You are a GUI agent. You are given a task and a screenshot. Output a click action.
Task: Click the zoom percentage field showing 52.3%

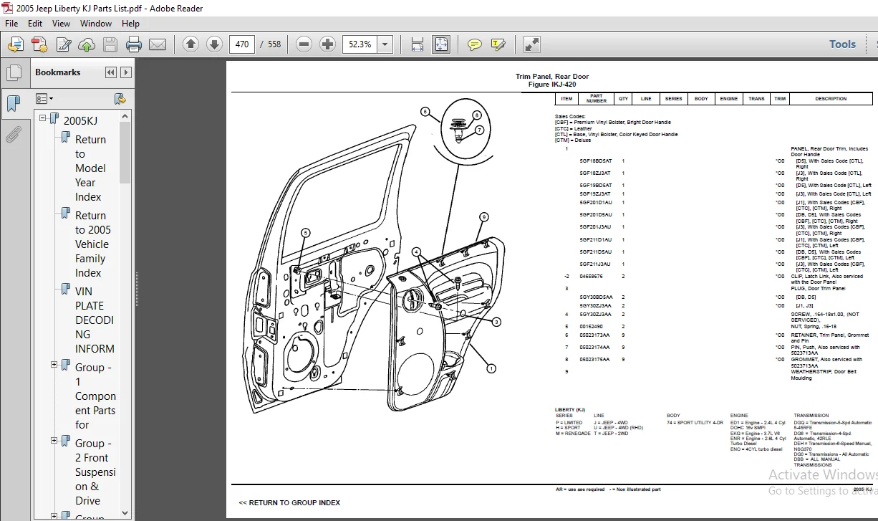click(x=360, y=44)
